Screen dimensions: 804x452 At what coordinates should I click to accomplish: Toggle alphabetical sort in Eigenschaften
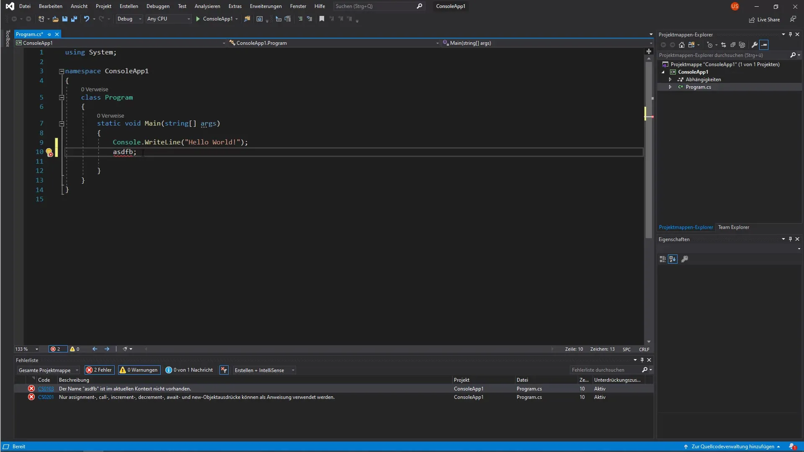[673, 259]
